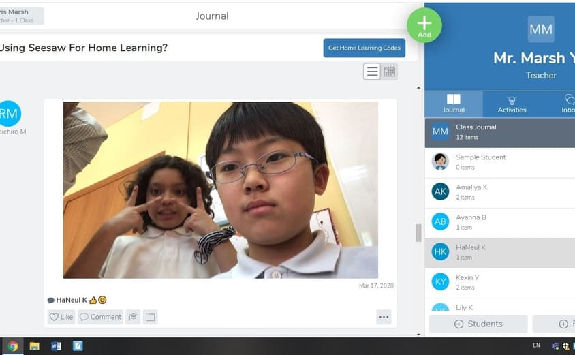Open Comment on HaNeul K's post
The image size is (575, 355).
pos(100,317)
